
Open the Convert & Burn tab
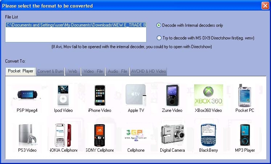[50, 71]
